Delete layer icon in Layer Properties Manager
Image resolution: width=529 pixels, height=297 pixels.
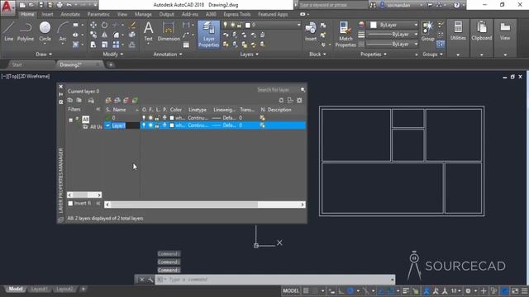click(126, 101)
